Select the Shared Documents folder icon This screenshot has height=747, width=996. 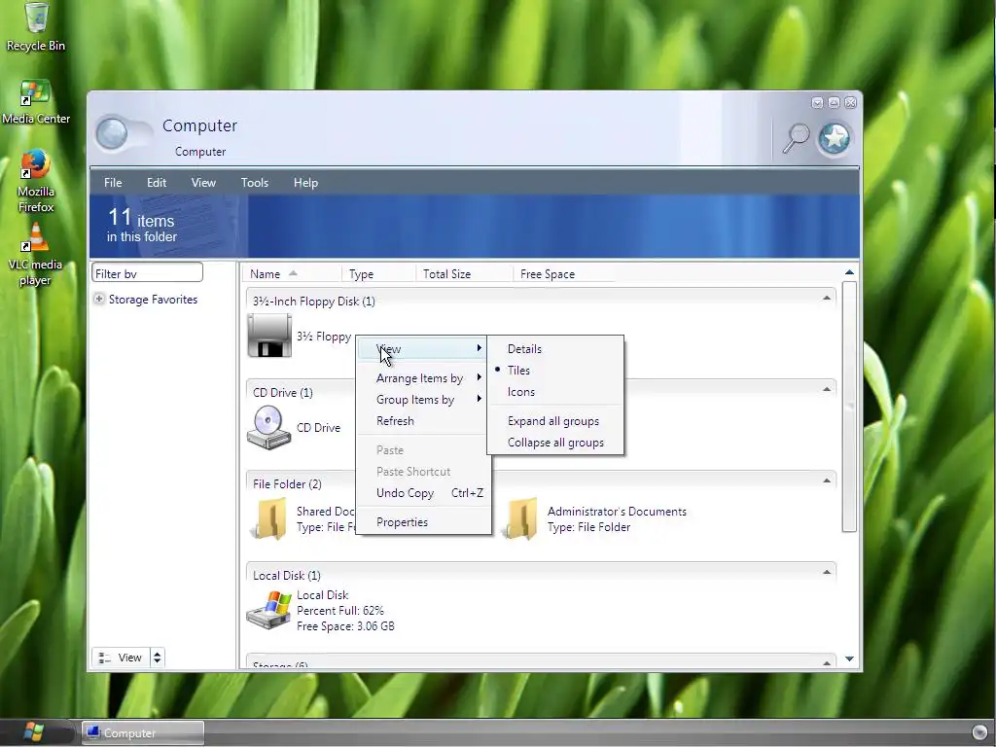270,519
